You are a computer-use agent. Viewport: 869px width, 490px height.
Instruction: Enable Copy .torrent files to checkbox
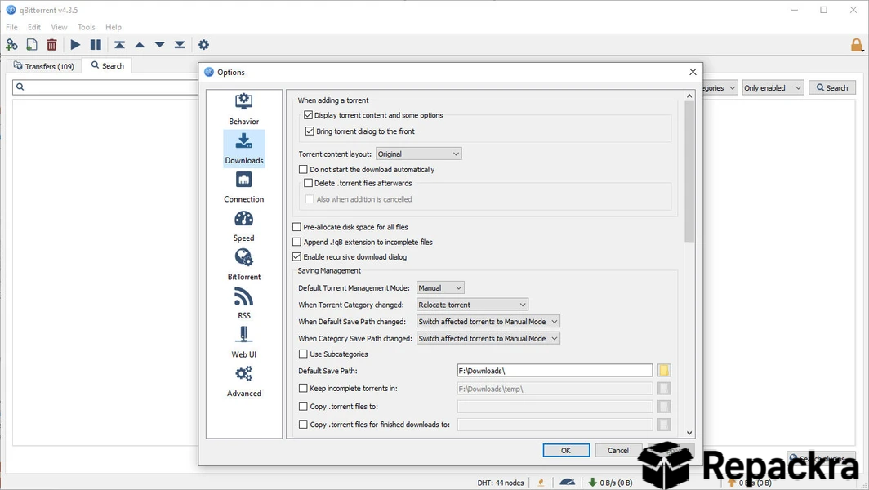click(303, 407)
